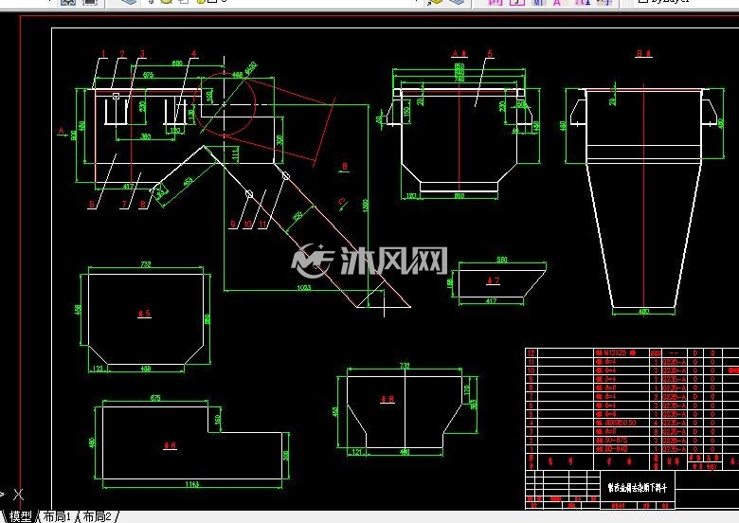Click balloon number 4 leader label
This screenshot has height=523, width=739.
tap(193, 54)
